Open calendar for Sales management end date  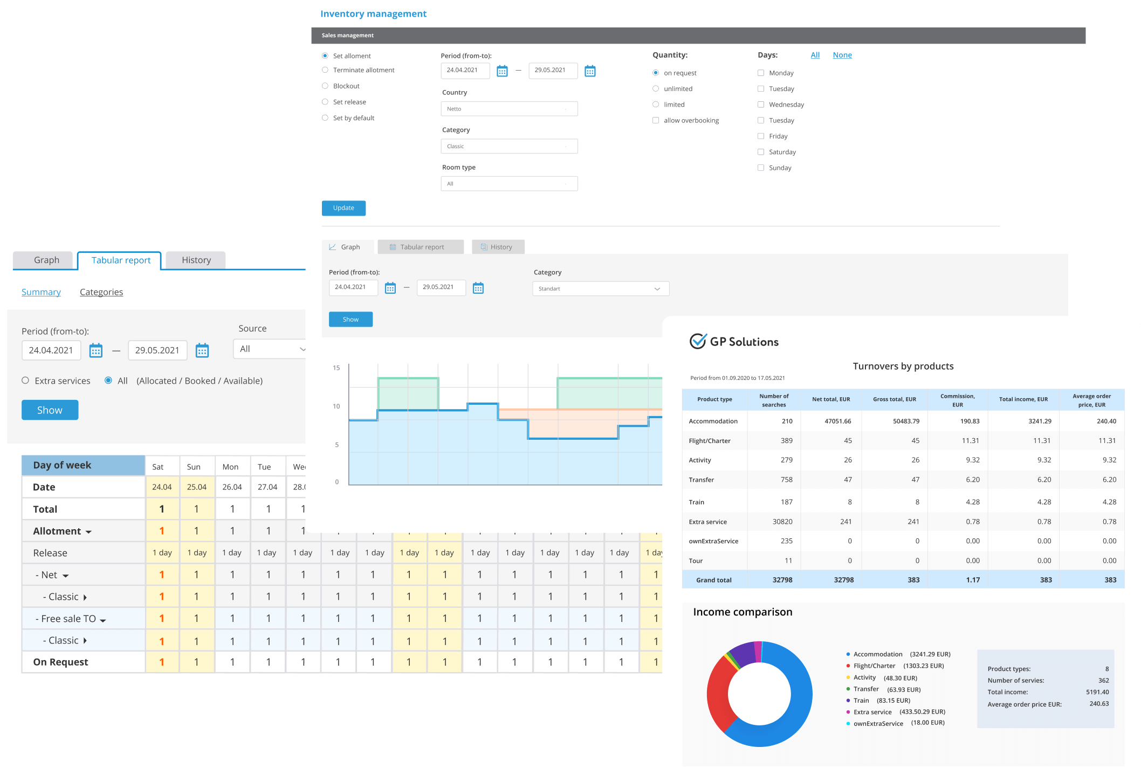point(590,71)
